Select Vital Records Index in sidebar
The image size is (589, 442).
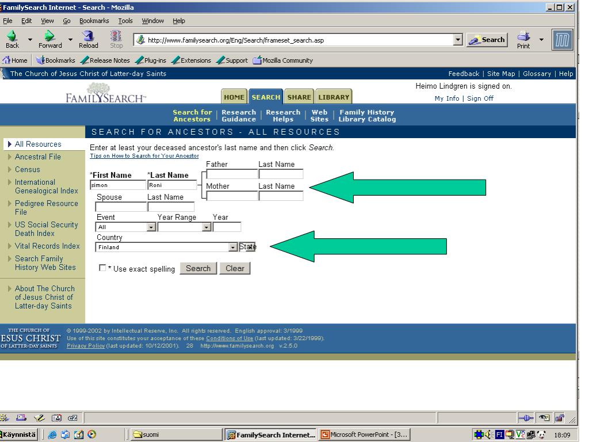47,246
